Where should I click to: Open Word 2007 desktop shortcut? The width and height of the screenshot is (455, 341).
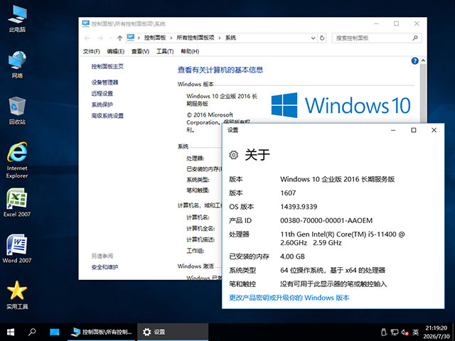pos(17,249)
